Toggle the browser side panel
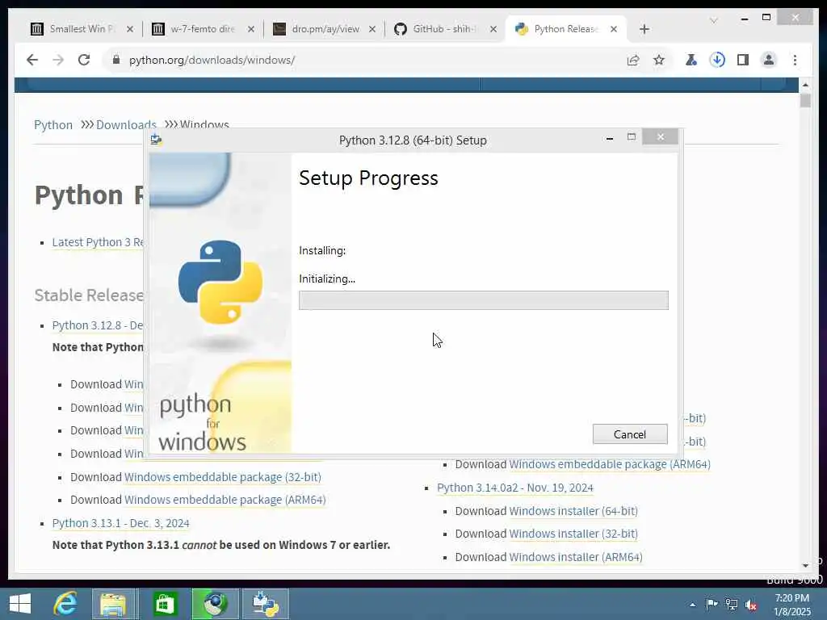Screen dimensions: 827x620 743,60
